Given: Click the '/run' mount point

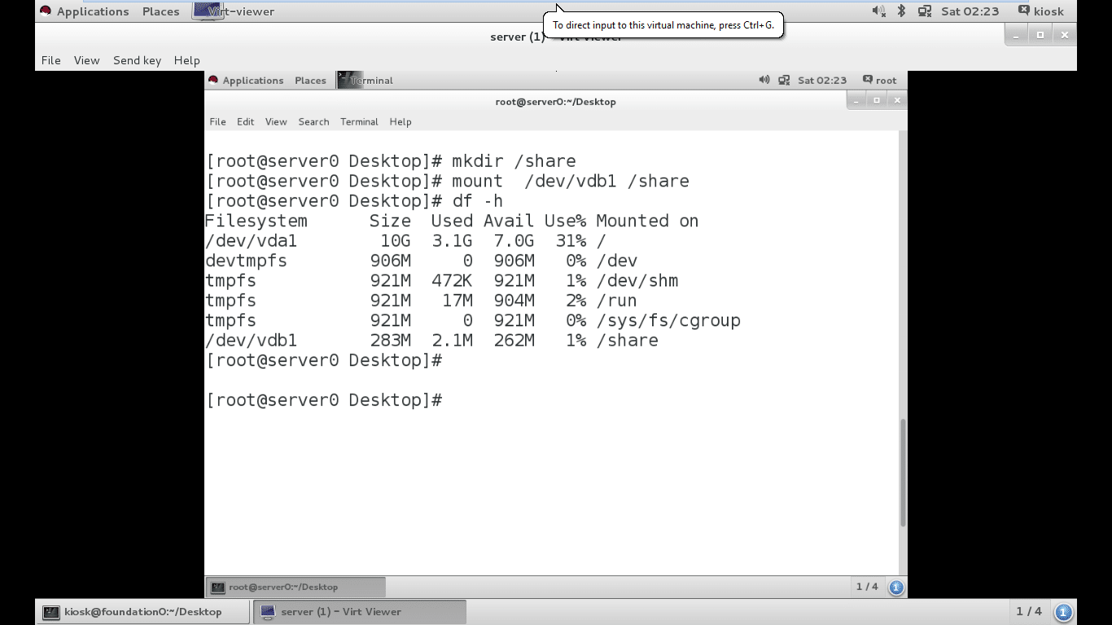Looking at the screenshot, I should [x=616, y=301].
